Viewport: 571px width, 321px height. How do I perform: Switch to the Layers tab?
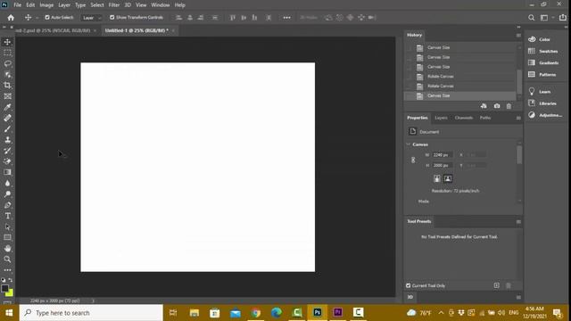click(x=441, y=118)
